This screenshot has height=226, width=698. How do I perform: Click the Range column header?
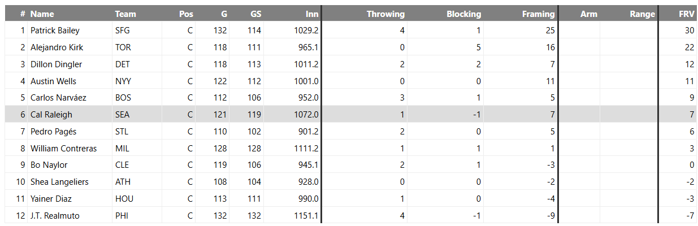(x=643, y=14)
